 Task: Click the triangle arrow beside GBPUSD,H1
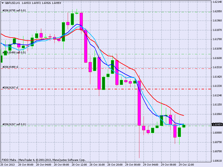click(x=3, y=3)
